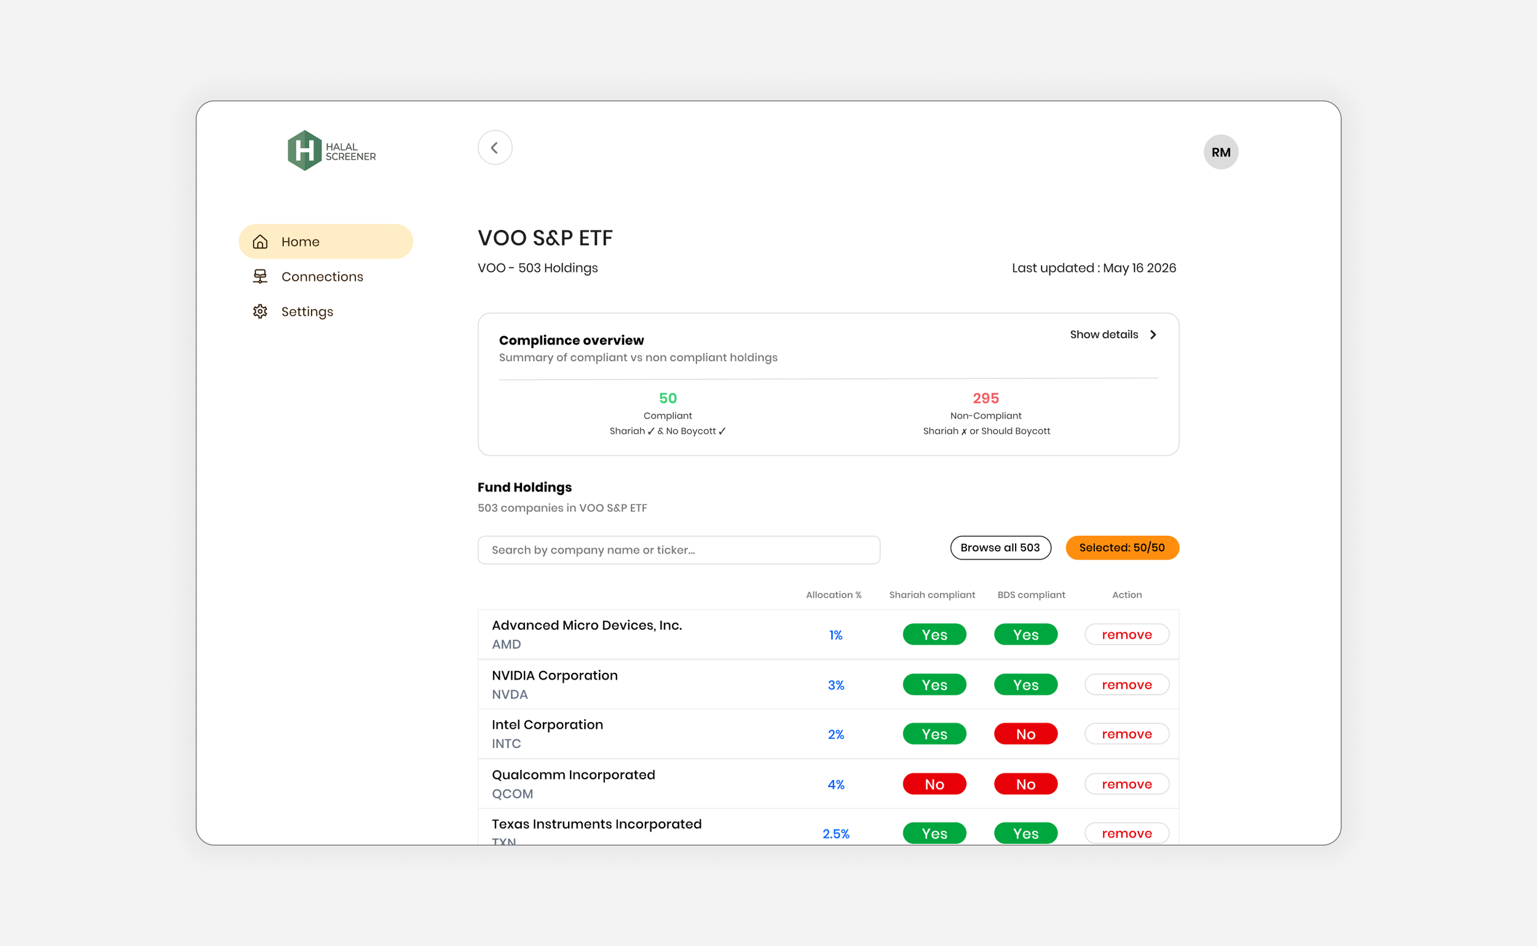Click Intel BDS compliant No badge
1537x946 pixels.
pos(1025,734)
